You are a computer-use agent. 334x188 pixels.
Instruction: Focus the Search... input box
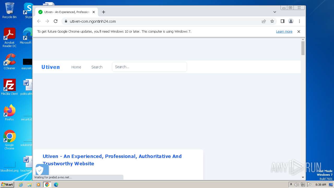coord(150,67)
